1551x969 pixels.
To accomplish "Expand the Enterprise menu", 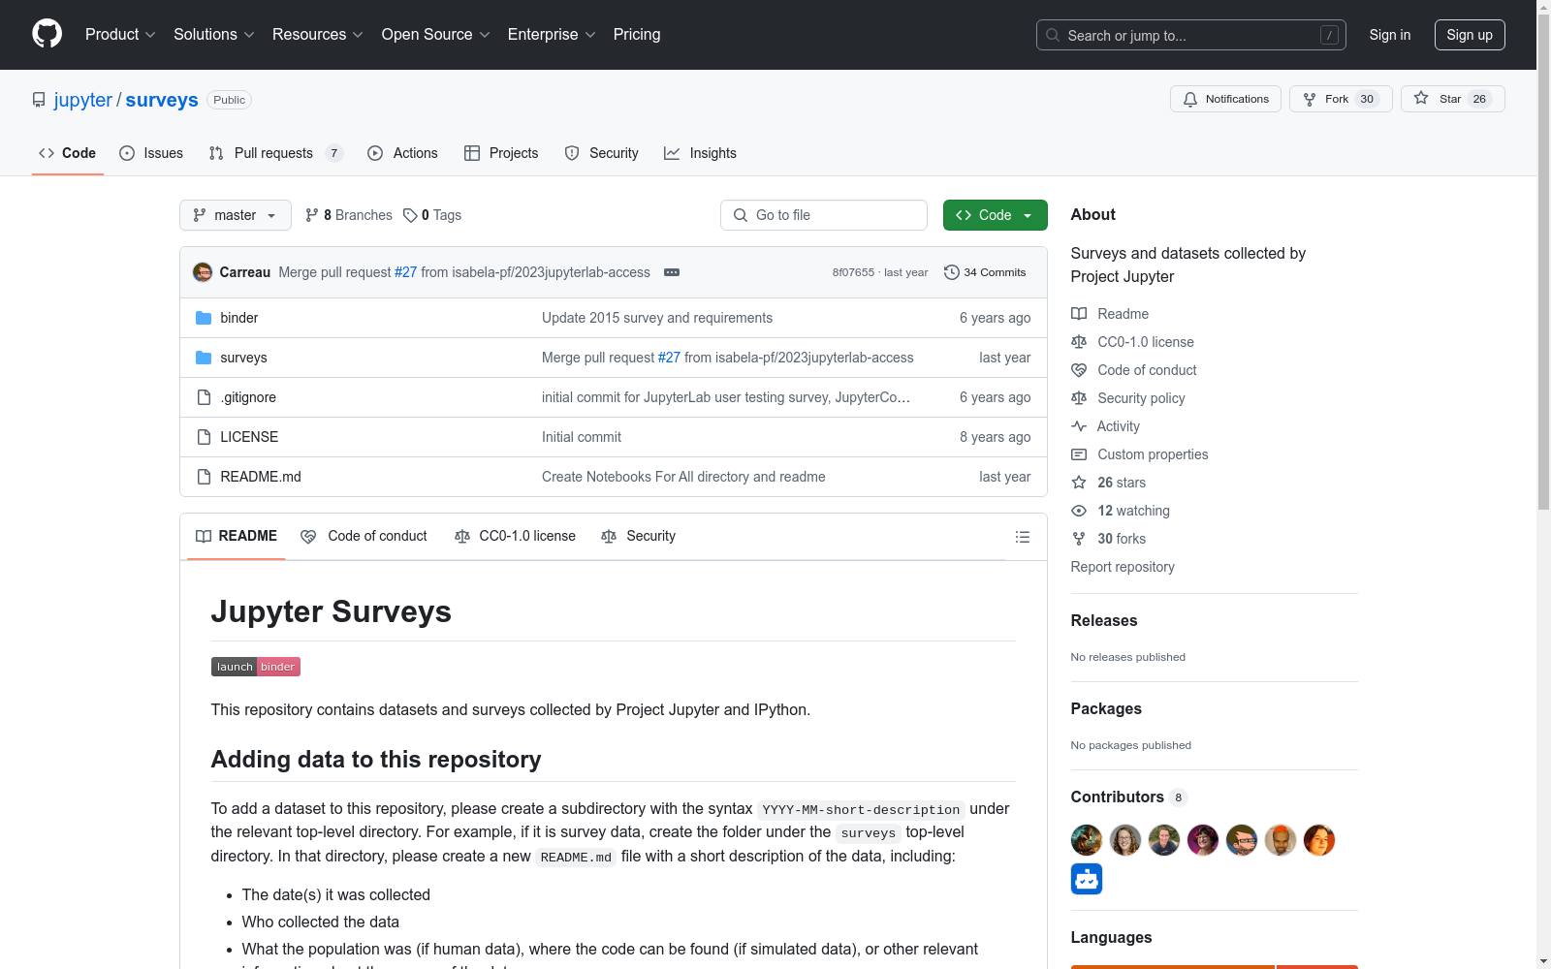I will (x=552, y=34).
